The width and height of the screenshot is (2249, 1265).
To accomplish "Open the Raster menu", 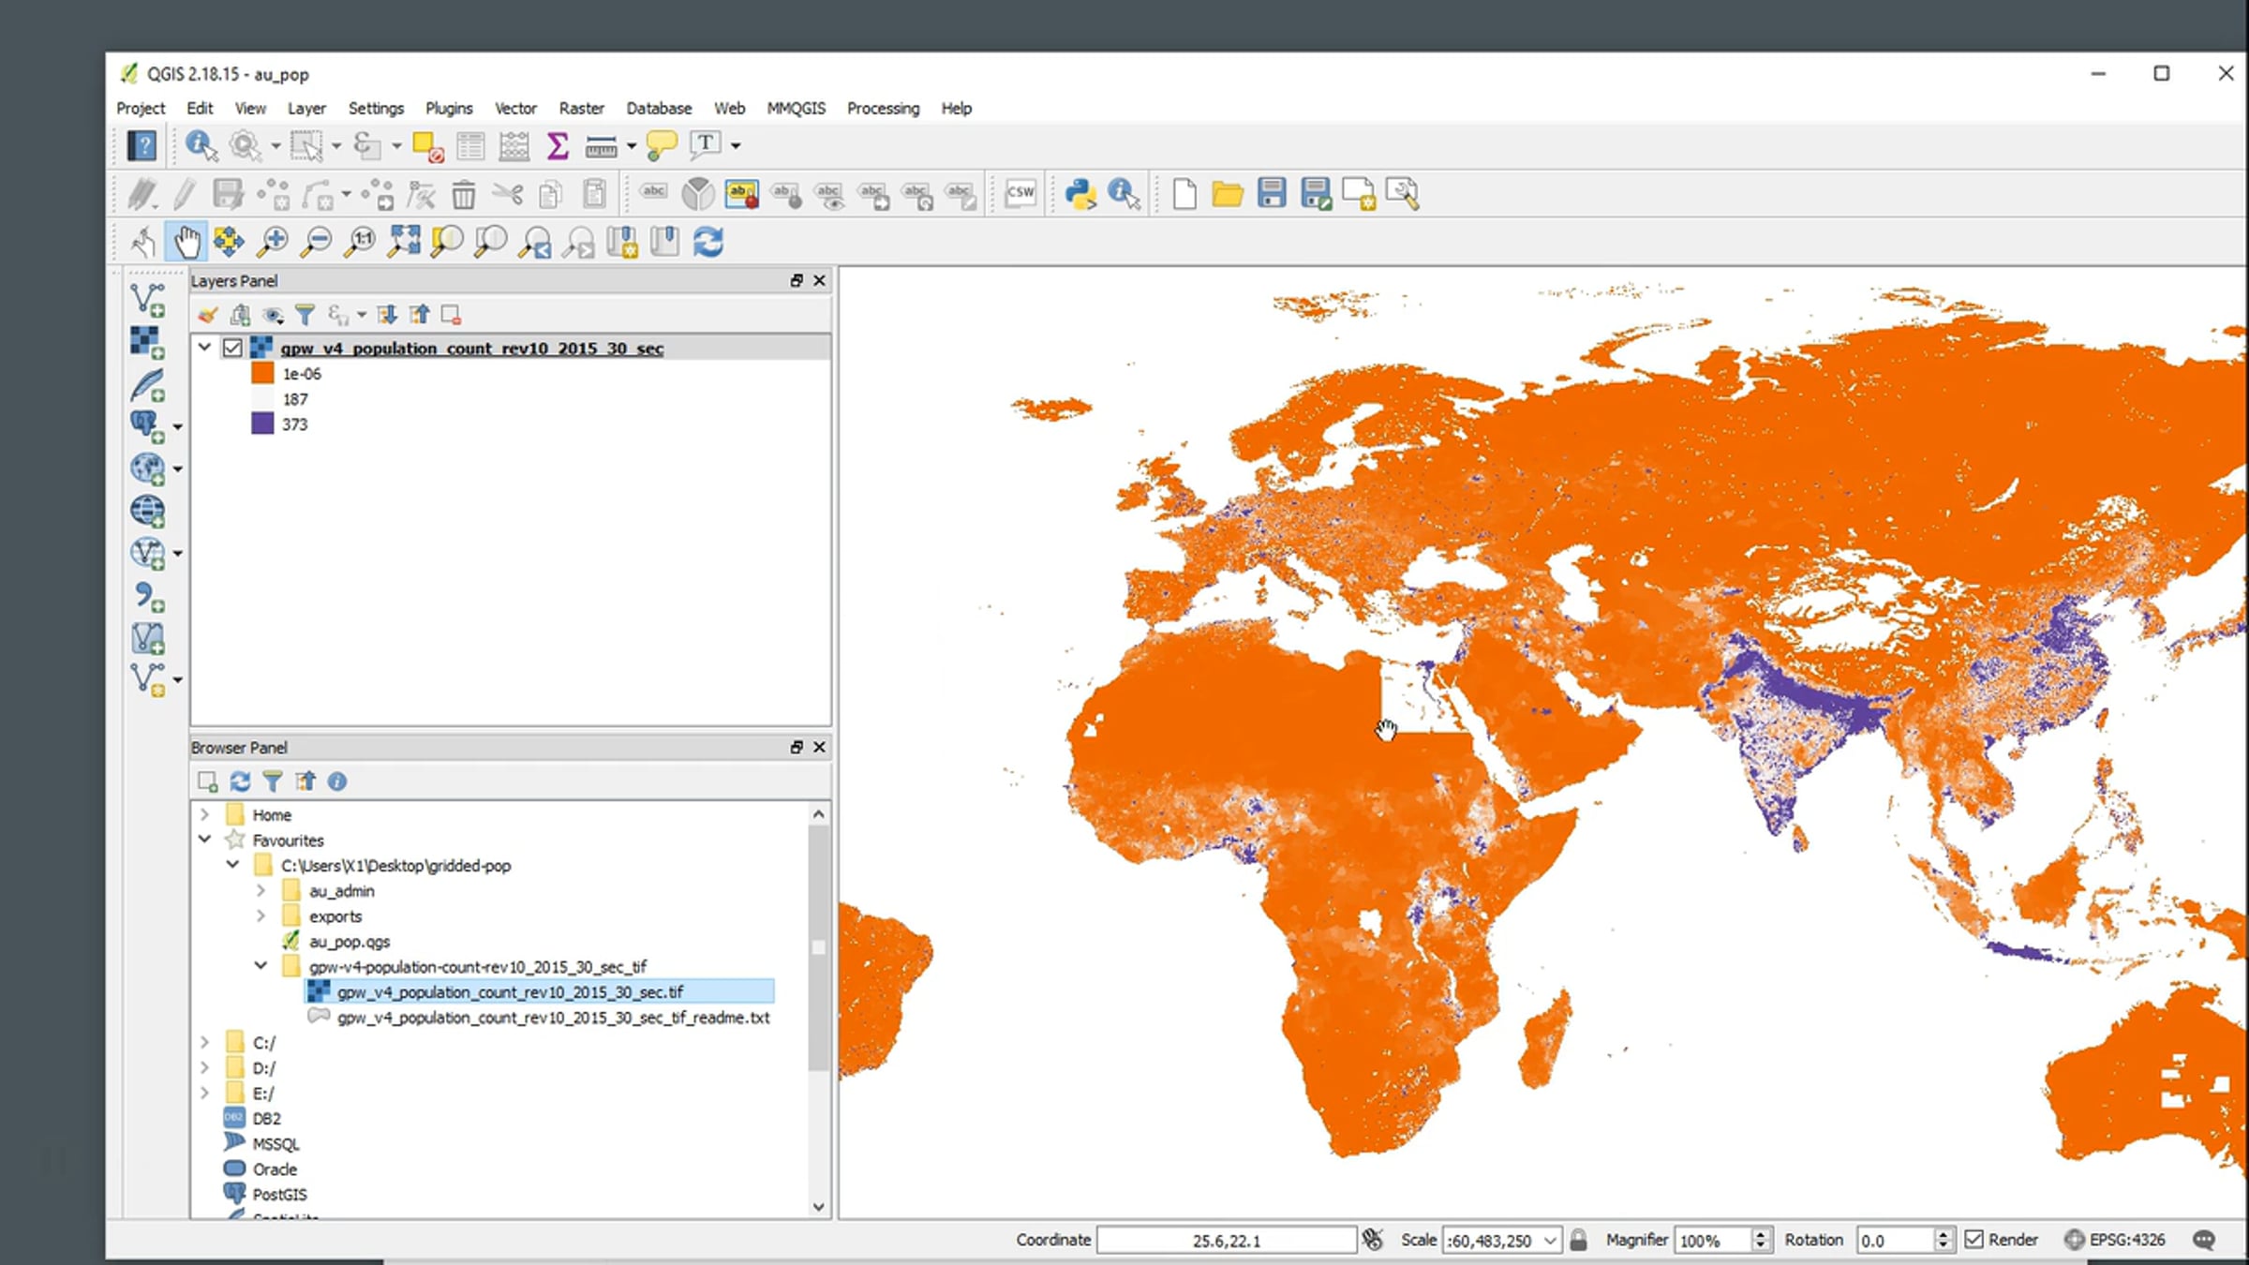I will (581, 109).
